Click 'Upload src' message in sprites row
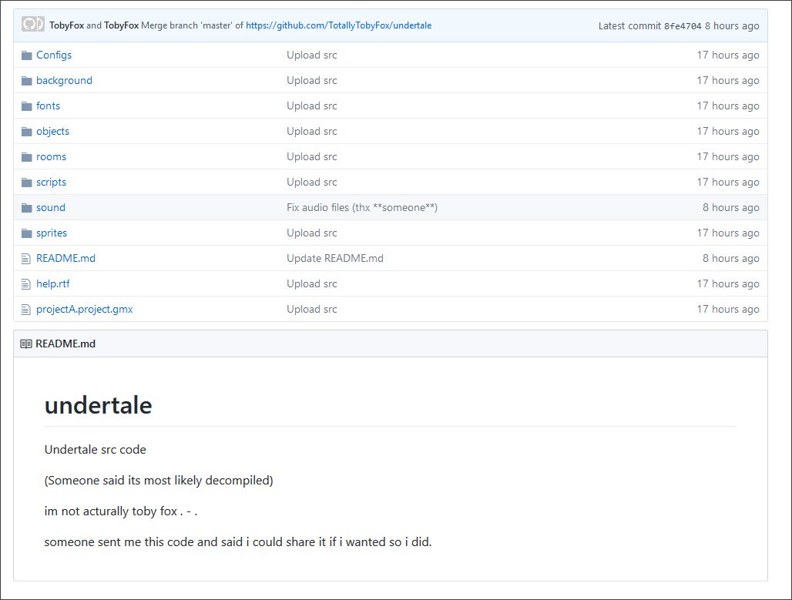Viewport: 792px width, 600px height. 312,233
